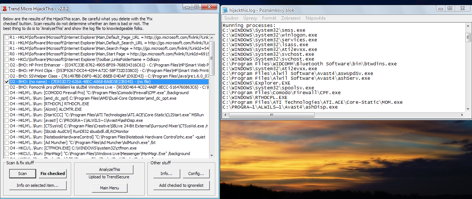Open the Nápověda menu in Notepad
Viewport: 472px width, 199px height.
tap(316, 18)
